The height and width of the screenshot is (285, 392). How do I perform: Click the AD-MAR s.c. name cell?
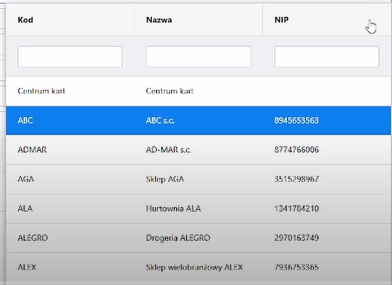pos(168,150)
